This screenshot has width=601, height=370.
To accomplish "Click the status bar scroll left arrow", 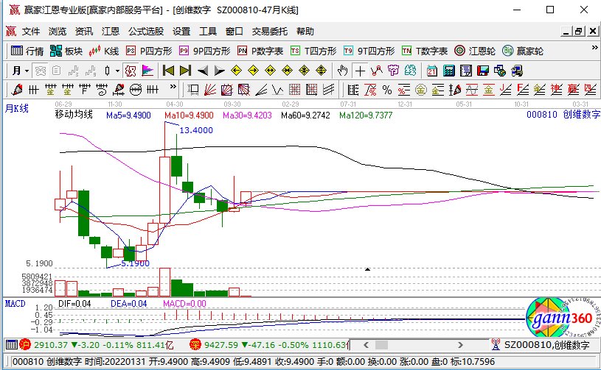I will tap(366, 345).
